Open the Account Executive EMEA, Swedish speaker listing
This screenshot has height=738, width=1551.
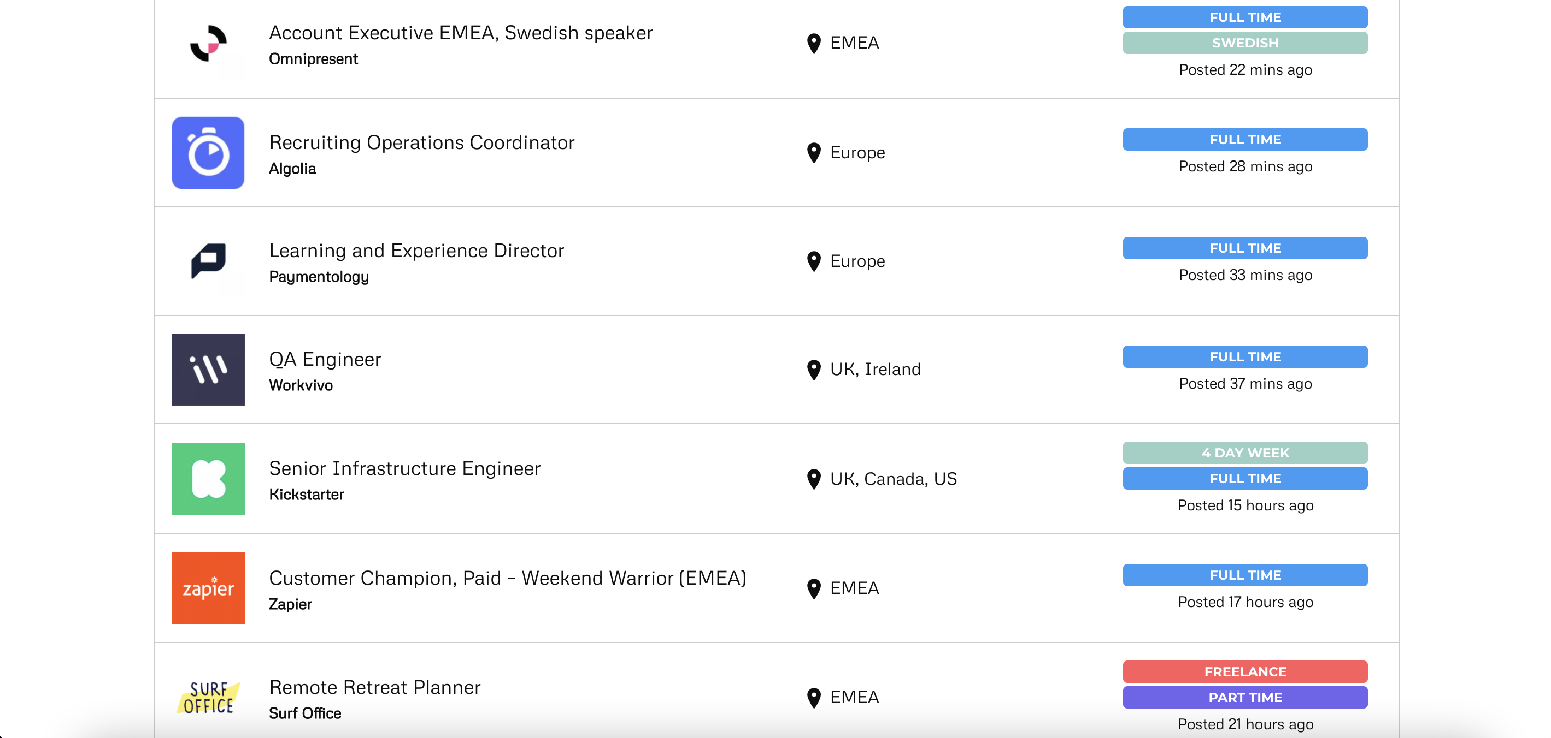461,33
